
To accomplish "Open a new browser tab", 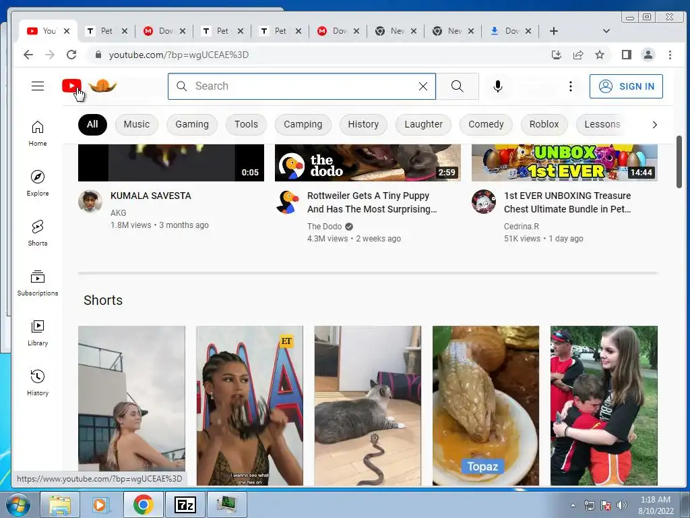I will [x=554, y=31].
